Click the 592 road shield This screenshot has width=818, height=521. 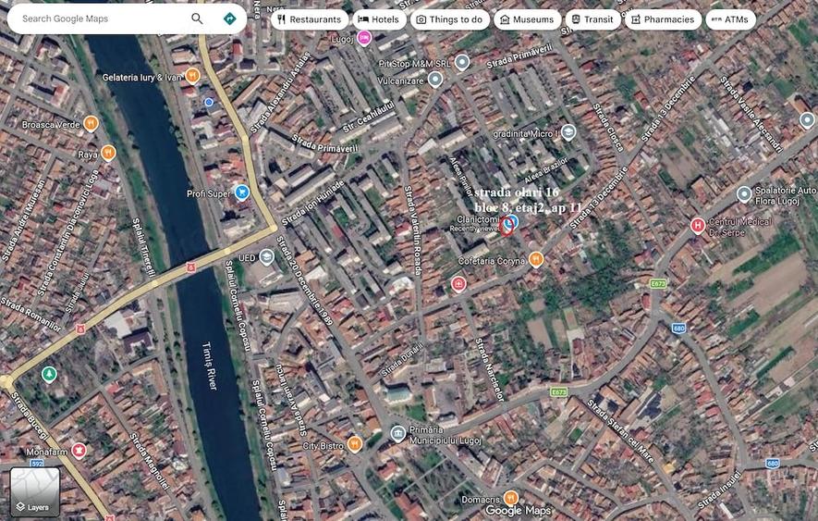pos(37,463)
